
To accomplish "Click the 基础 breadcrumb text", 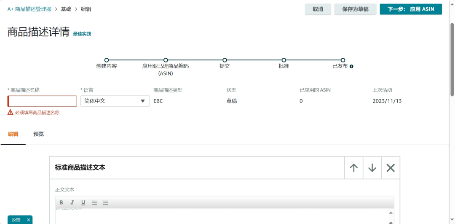I will click(65, 9).
